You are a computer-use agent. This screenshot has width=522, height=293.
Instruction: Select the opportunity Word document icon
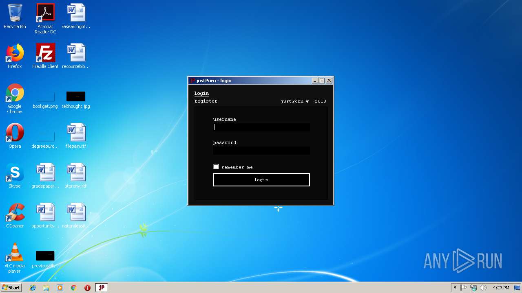(x=45, y=216)
